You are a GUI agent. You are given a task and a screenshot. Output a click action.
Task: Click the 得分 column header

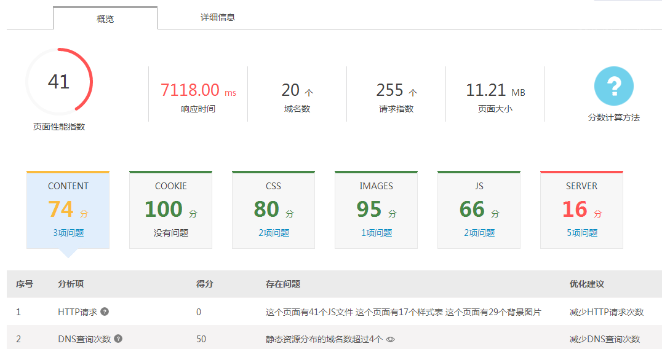click(x=204, y=284)
